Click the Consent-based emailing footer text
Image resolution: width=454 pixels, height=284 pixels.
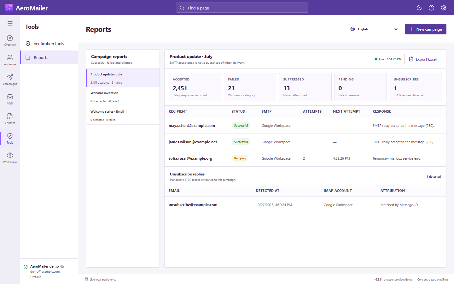tap(433, 280)
